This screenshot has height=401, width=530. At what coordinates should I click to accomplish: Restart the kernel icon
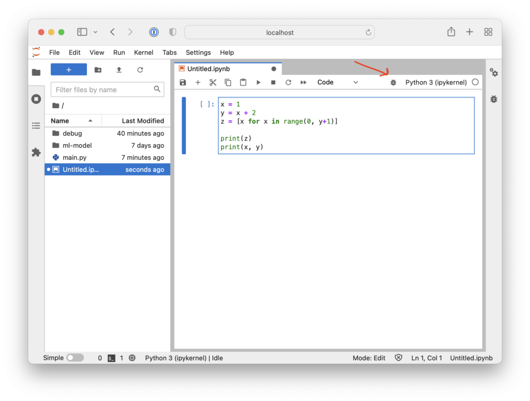tap(288, 82)
